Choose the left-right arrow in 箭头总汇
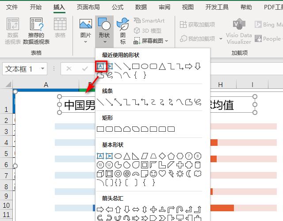Screen dimensions: 283x221 [x=136, y=210]
